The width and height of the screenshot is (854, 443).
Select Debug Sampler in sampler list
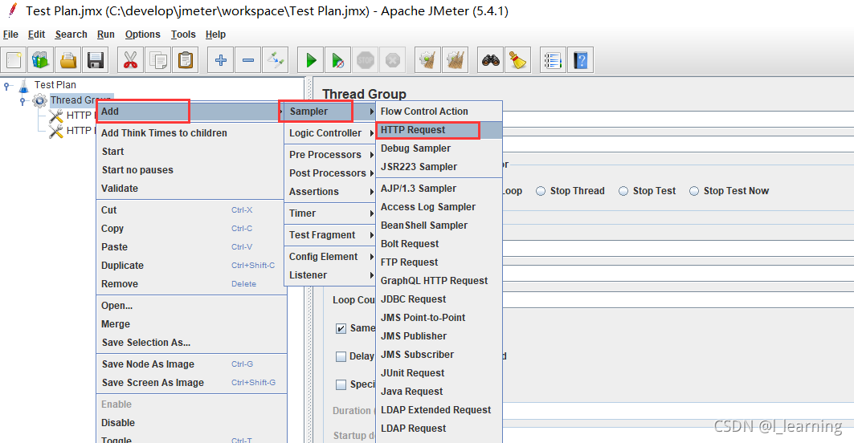coord(439,148)
